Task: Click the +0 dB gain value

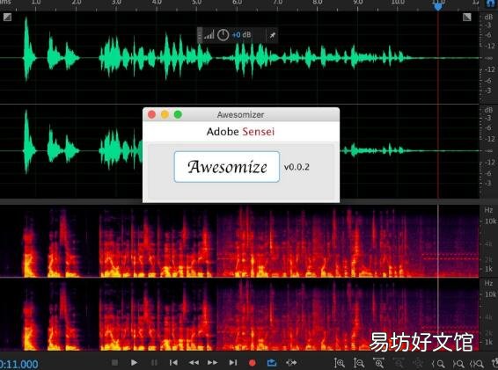Action: click(x=241, y=35)
